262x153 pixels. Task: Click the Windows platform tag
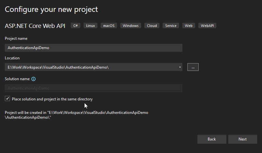pos(131,26)
